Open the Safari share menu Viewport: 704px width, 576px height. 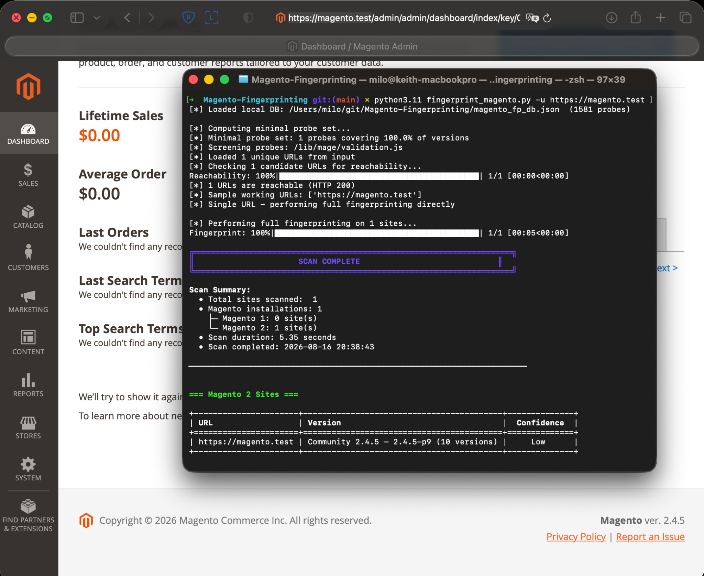636,18
